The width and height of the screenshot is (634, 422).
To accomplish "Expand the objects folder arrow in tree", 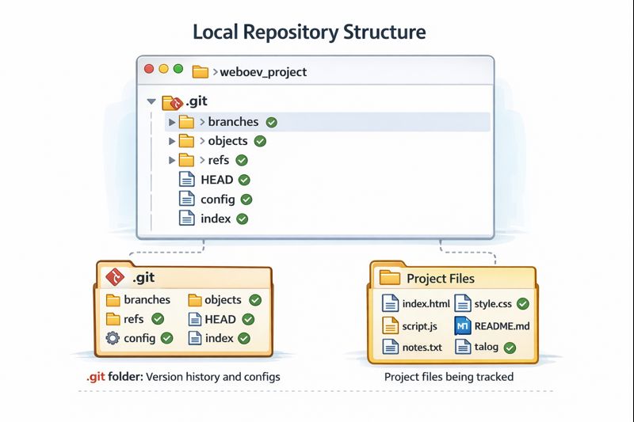I will (172, 141).
